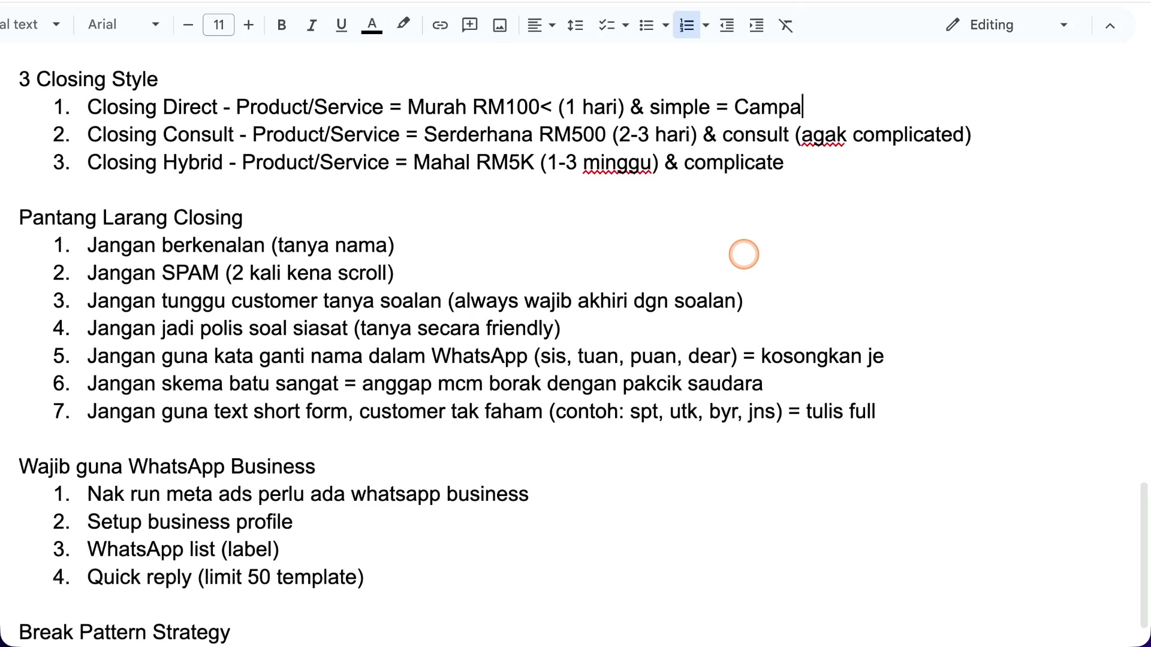Toggle bold formatting
Screen dimensions: 1151x647
point(282,25)
